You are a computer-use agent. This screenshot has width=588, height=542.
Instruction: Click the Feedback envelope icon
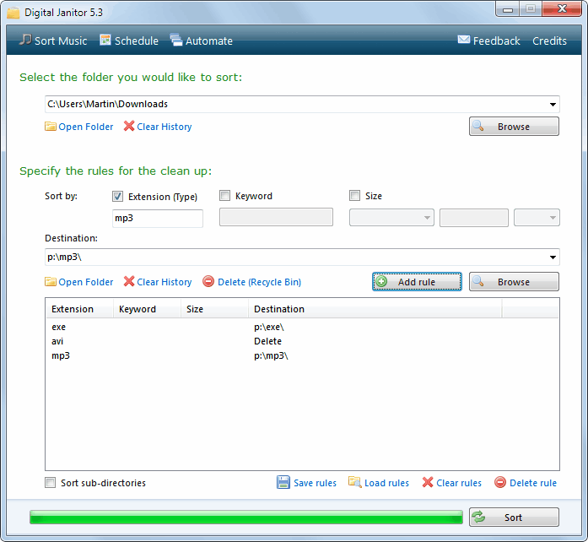463,40
